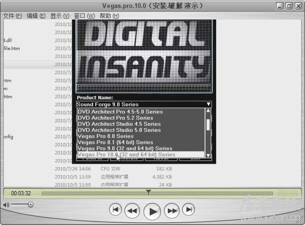Click the 24 KB size cell
The image size is (305, 225).
tap(166, 185)
